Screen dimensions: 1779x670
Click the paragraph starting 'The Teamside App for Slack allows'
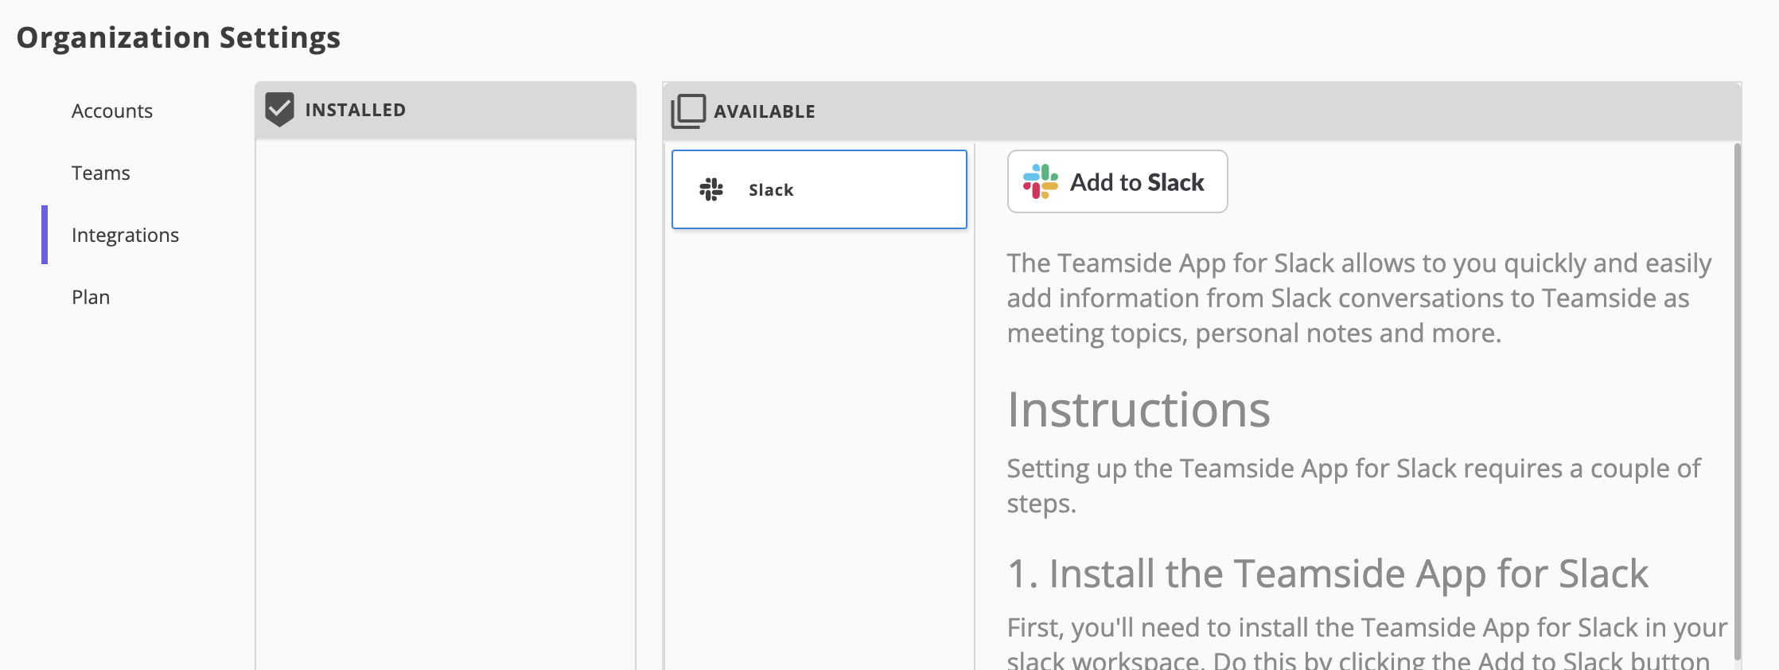click(x=1359, y=298)
